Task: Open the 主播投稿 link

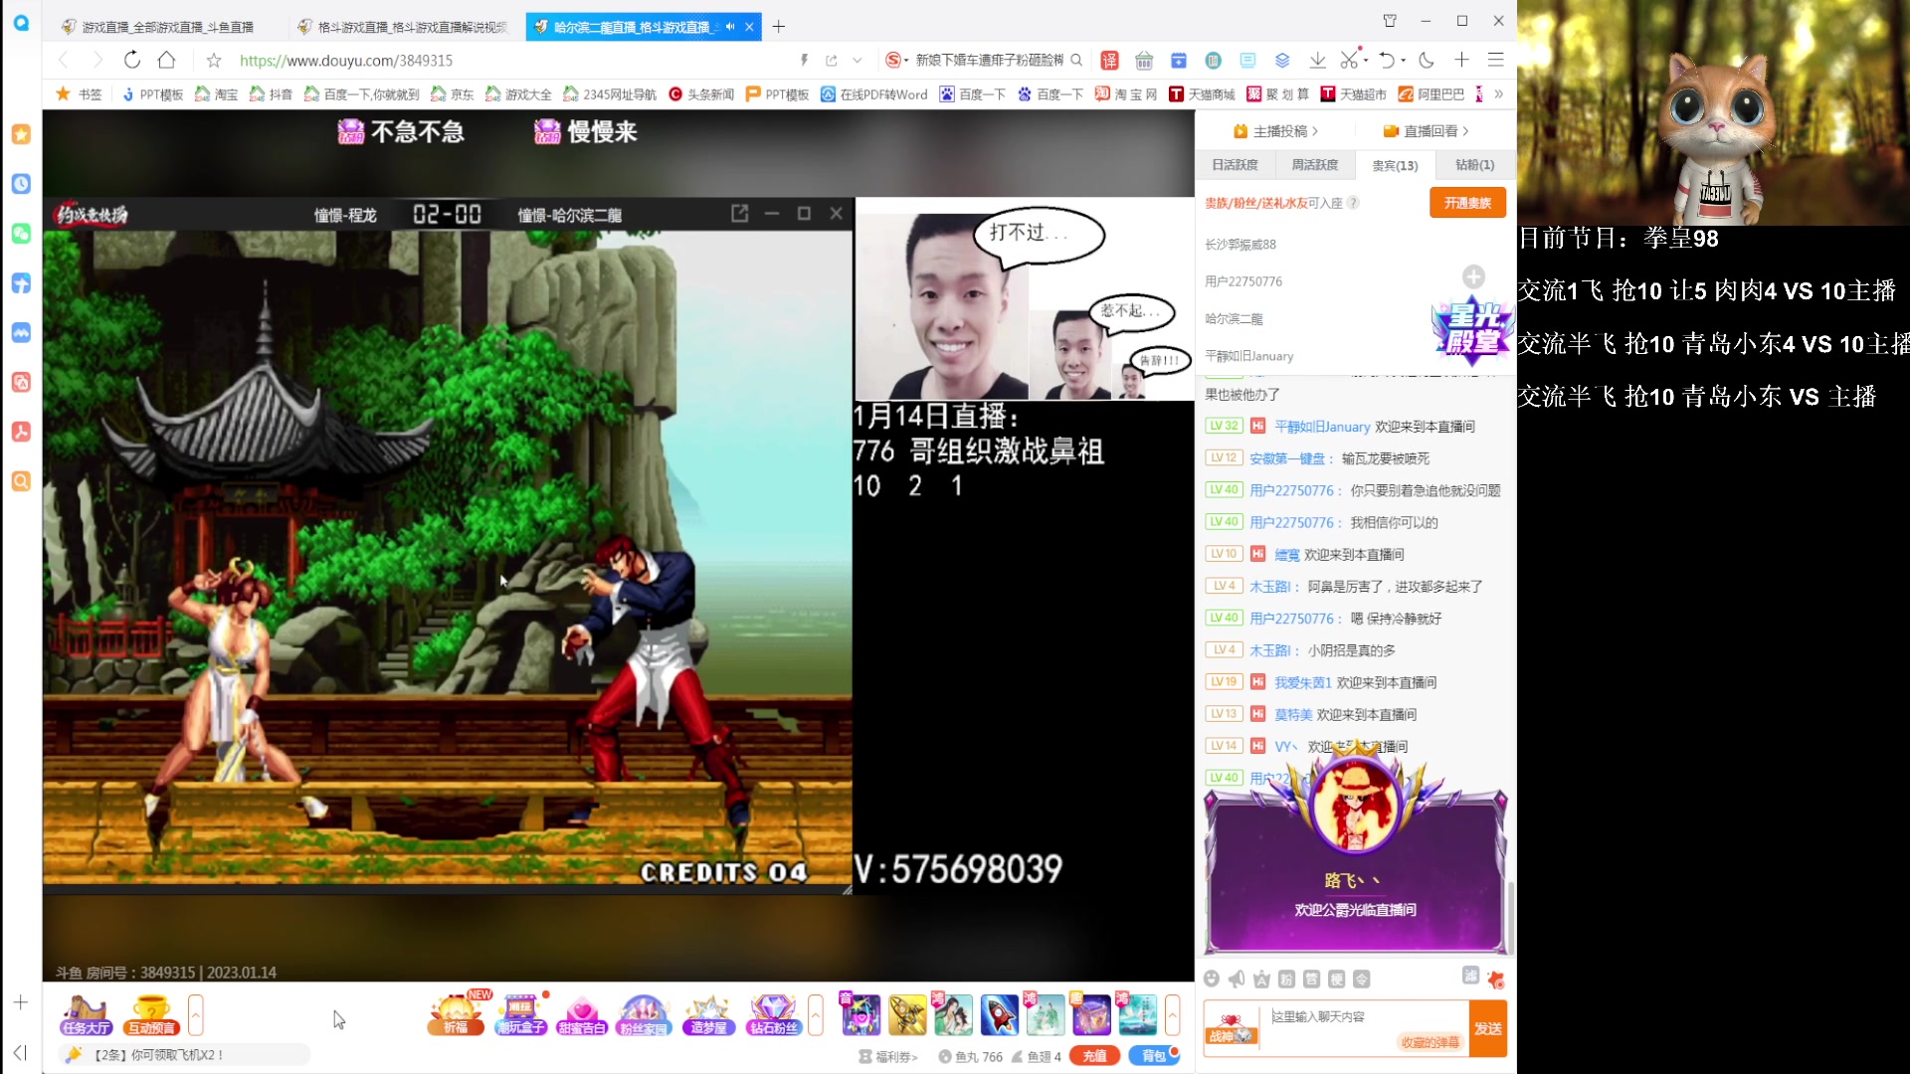Action: pyautogui.click(x=1275, y=131)
